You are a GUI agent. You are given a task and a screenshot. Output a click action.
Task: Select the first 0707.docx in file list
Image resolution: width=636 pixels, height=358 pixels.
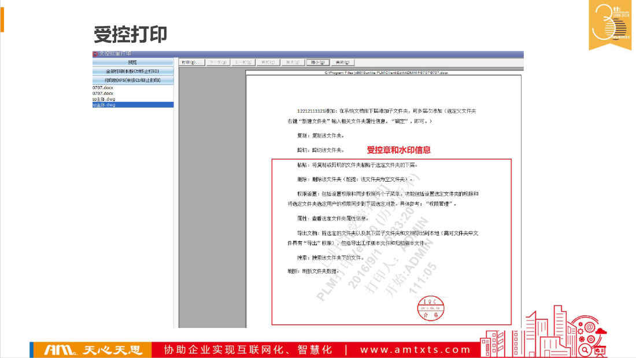[x=103, y=87]
